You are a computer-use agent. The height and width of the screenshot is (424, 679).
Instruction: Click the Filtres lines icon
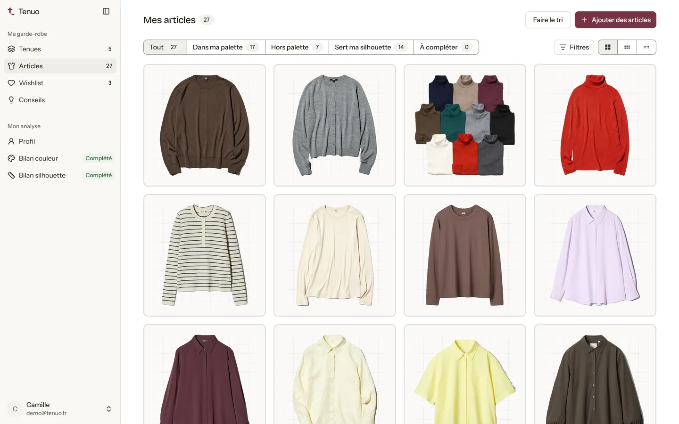click(563, 47)
